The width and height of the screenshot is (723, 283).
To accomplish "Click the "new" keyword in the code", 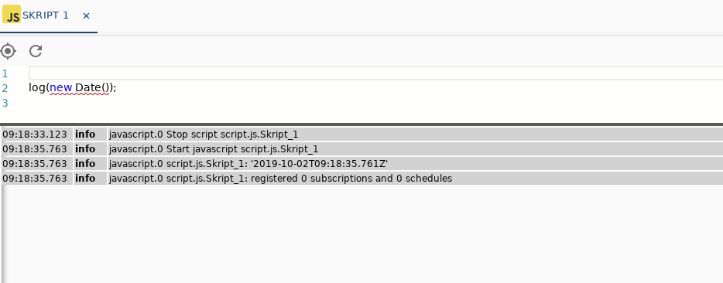I will [61, 87].
